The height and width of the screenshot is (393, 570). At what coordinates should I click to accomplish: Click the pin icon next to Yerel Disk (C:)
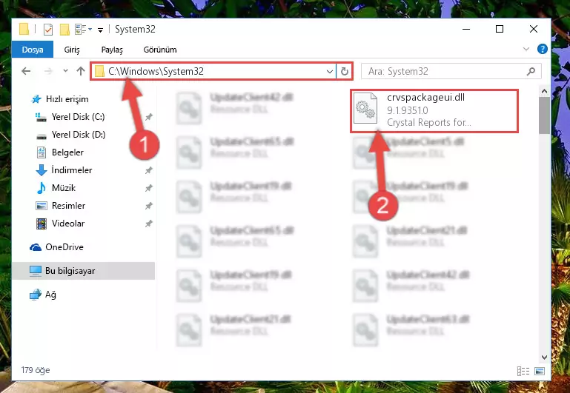coord(149,117)
